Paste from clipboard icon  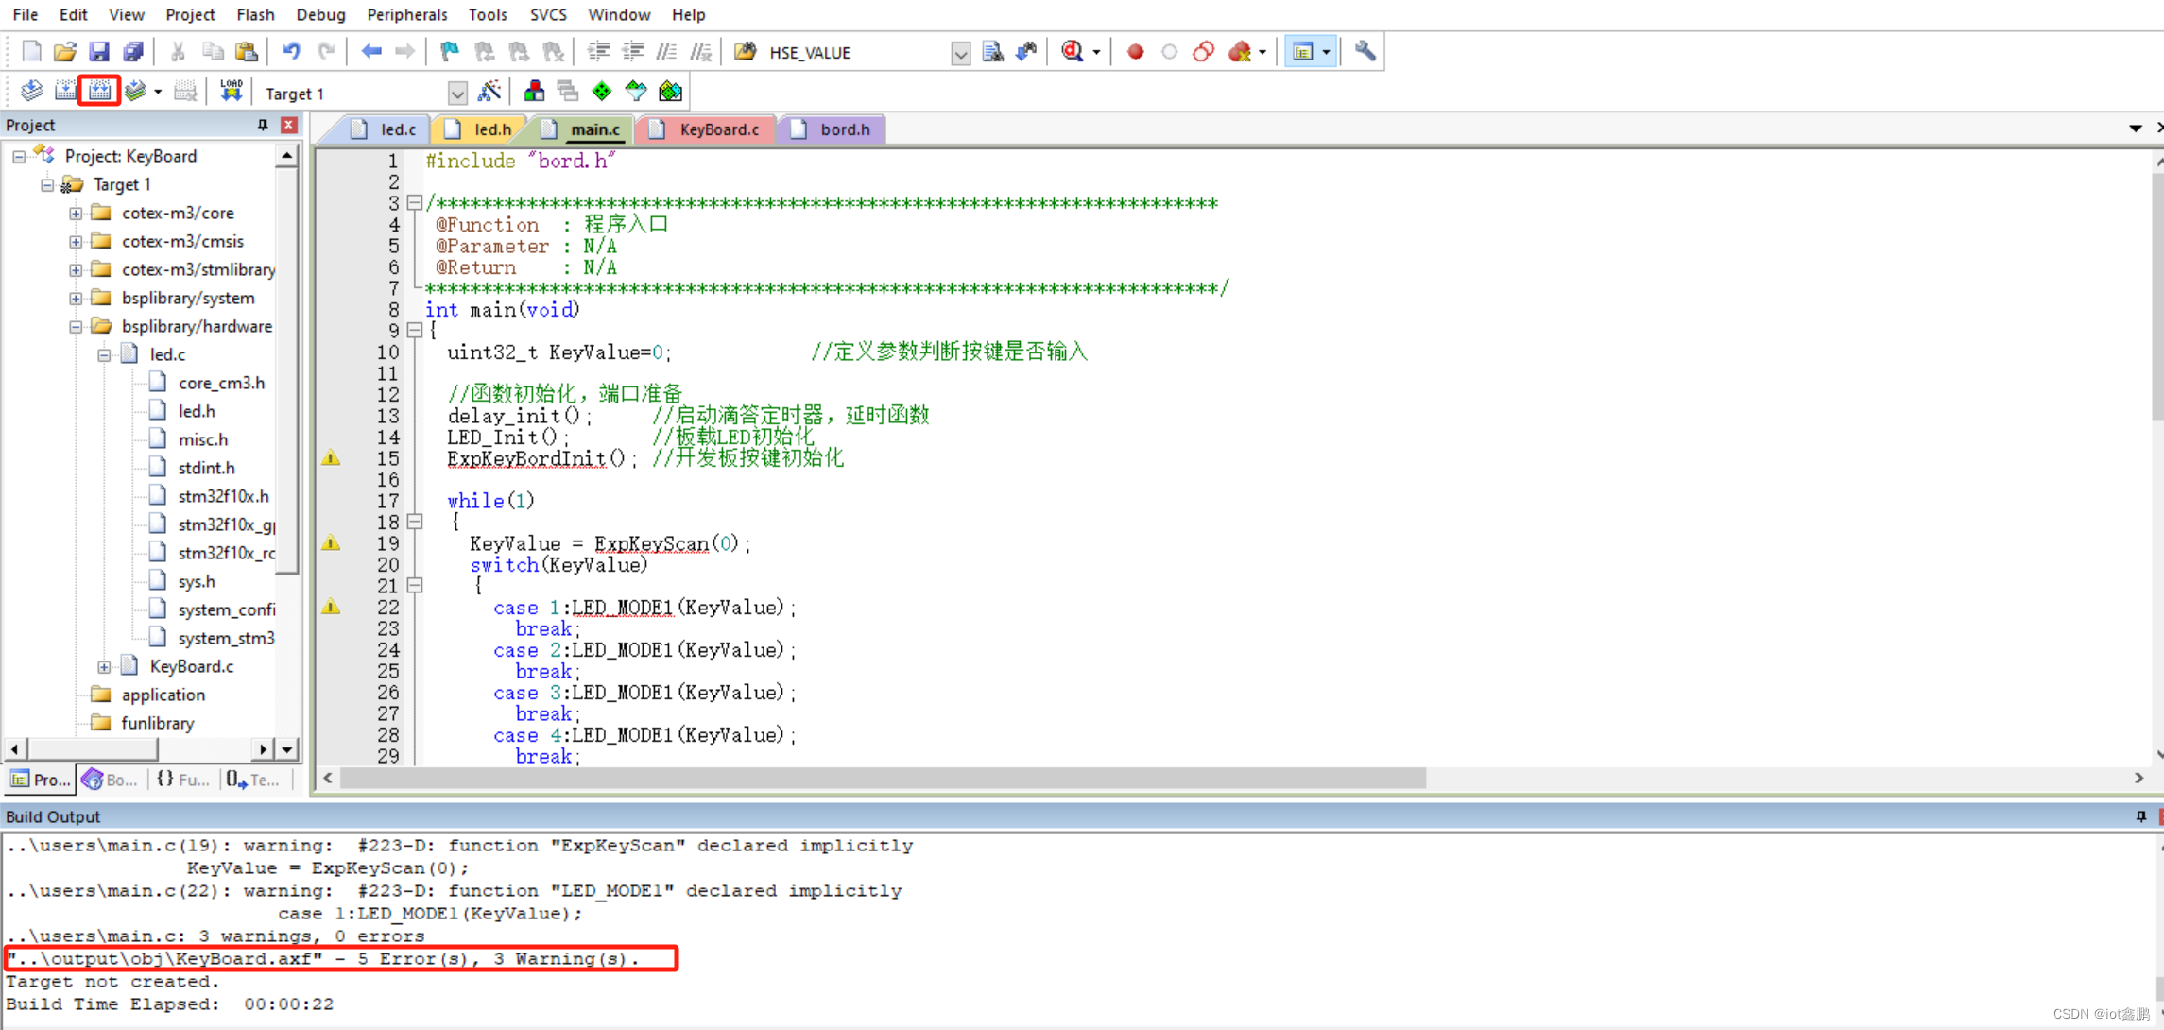(247, 52)
